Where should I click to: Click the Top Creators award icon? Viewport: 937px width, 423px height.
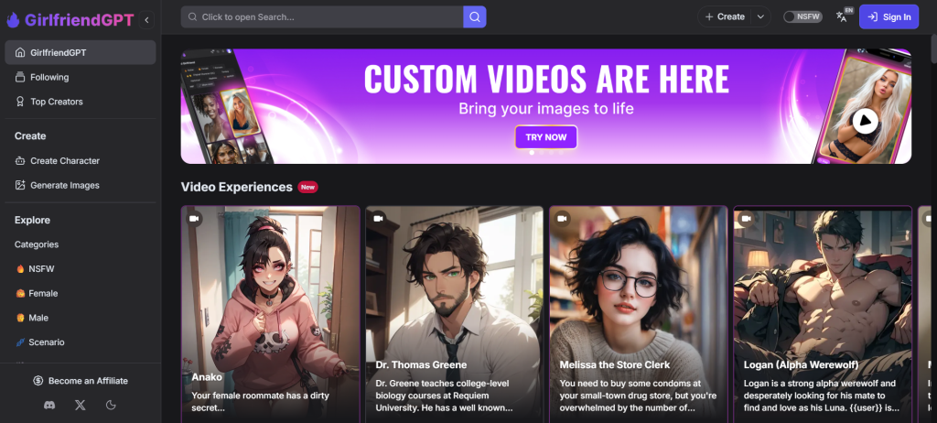tap(20, 102)
